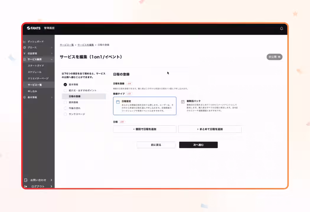Expand the グロース menu chevron
The image size is (310, 212).
52,47
